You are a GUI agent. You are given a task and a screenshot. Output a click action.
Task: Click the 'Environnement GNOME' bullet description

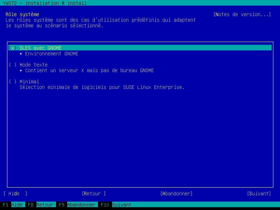click(x=51, y=54)
